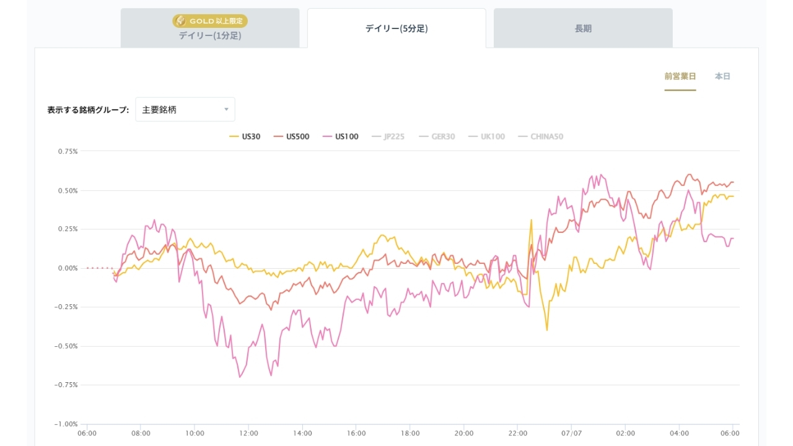793x446 pixels.
Task: Click the -1.00% y-axis label
Action: point(66,424)
